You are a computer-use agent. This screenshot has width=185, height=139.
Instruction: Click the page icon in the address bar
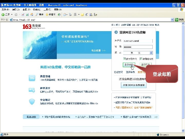coord(11,20)
